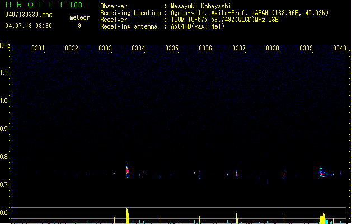Screen dimensions: 352x224
Task: Click the long meteor echo after 0339
Action: pyautogui.click(x=323, y=173)
